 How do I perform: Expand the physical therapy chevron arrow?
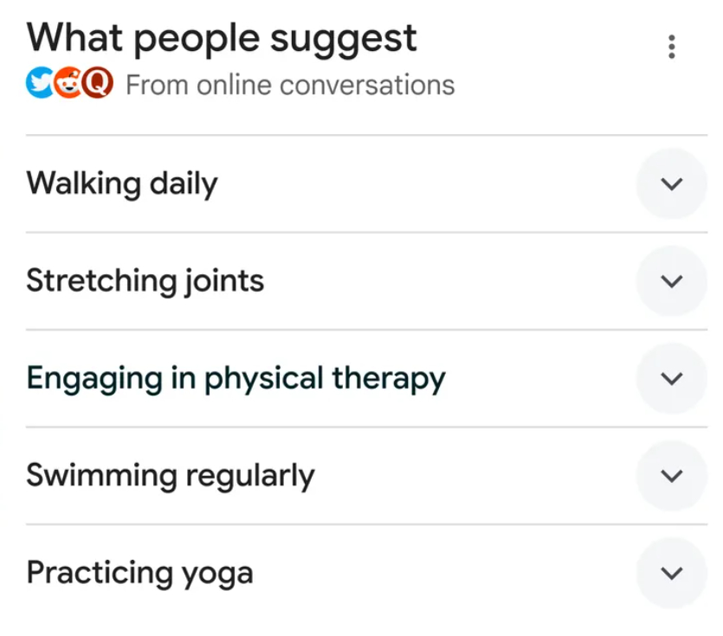[671, 378]
